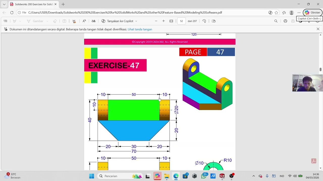Click the webcam video thumbnail
323x181 pixels.
(308, 83)
